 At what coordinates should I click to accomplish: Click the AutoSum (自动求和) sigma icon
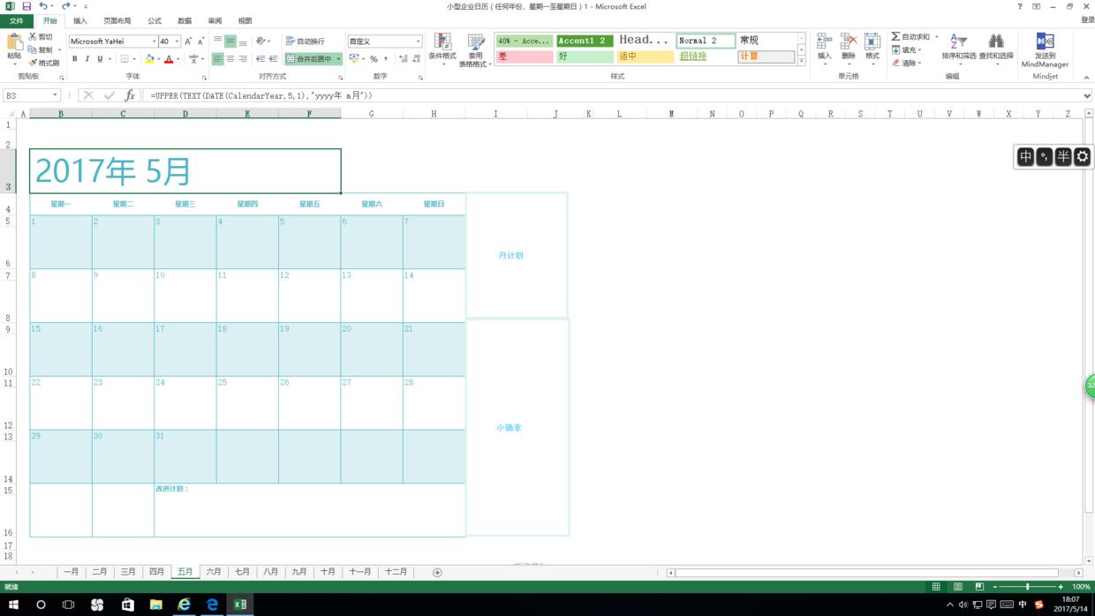(x=895, y=37)
